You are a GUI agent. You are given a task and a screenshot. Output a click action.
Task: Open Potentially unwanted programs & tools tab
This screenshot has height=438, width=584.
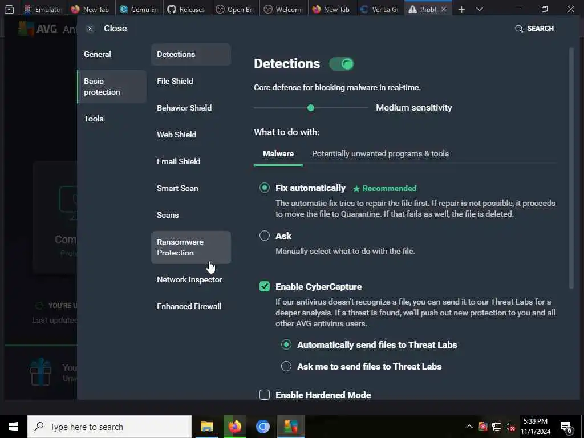tap(380, 154)
